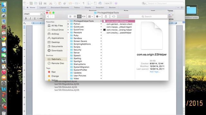This screenshot has width=206, height=115.
Task: Click the Finder Search field
Action: [148, 16]
